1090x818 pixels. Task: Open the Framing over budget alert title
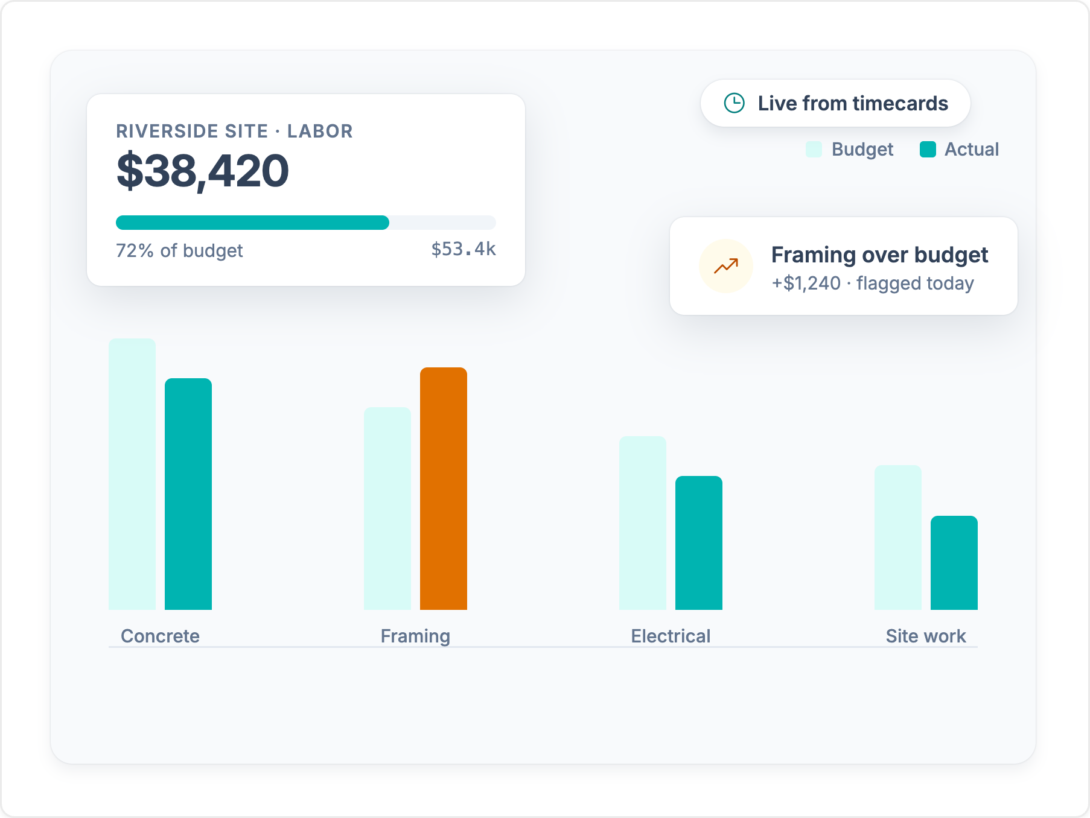coord(879,255)
